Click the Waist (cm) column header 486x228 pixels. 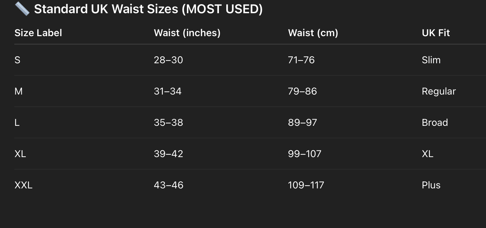click(x=313, y=33)
